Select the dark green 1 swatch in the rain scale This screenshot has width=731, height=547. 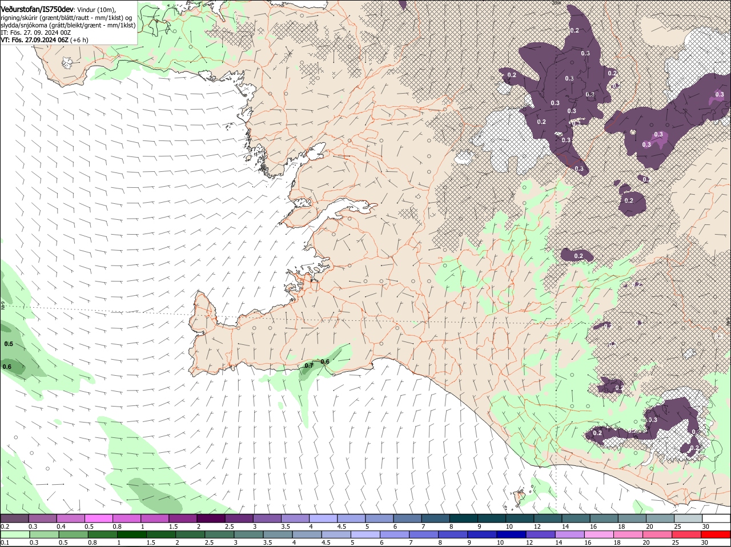point(131,534)
